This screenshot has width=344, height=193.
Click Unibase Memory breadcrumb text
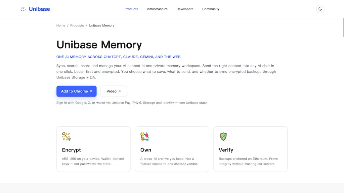coord(101,25)
